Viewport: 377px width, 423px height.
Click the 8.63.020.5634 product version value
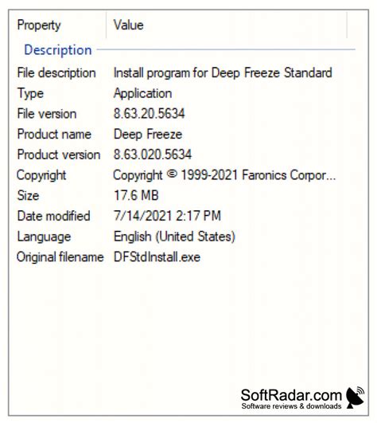153,155
